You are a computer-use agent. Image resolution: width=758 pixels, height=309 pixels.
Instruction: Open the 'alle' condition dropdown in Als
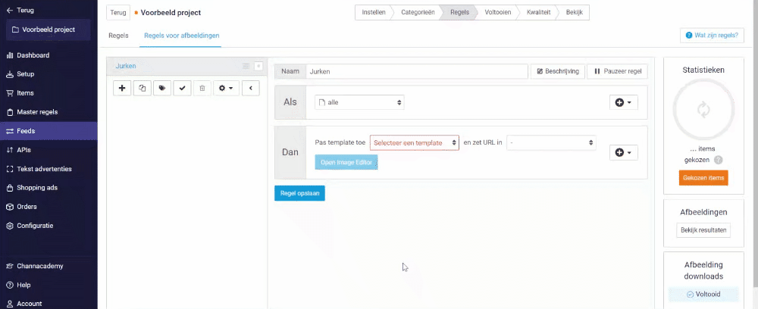tap(359, 102)
